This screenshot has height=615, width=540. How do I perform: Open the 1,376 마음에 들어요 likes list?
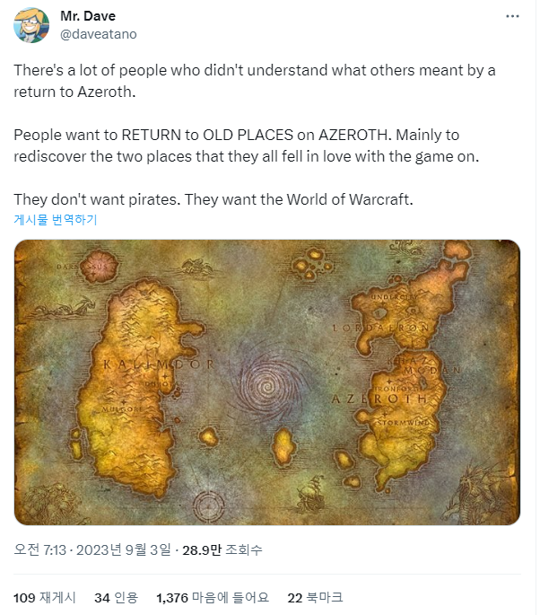pyautogui.click(x=213, y=598)
